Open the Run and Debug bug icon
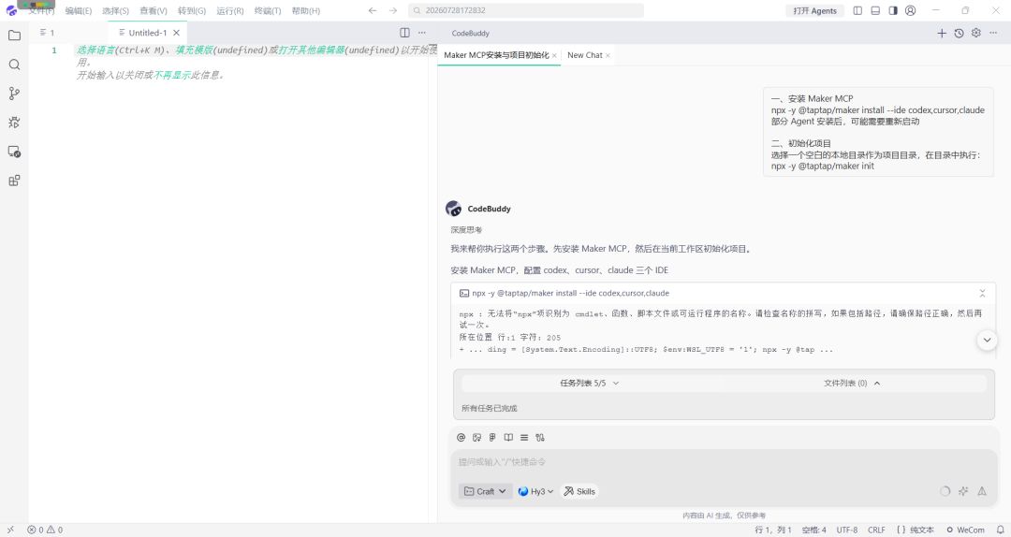 14,123
